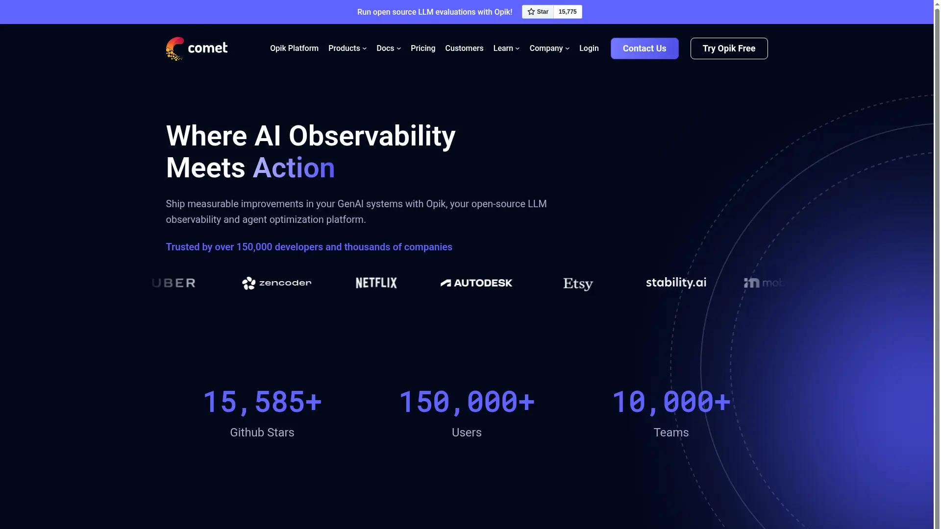
Task: Click the 15,775 star count badge
Action: coord(567,11)
